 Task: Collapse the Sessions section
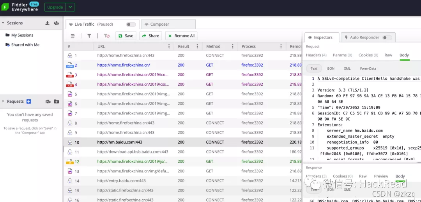tap(3, 23)
